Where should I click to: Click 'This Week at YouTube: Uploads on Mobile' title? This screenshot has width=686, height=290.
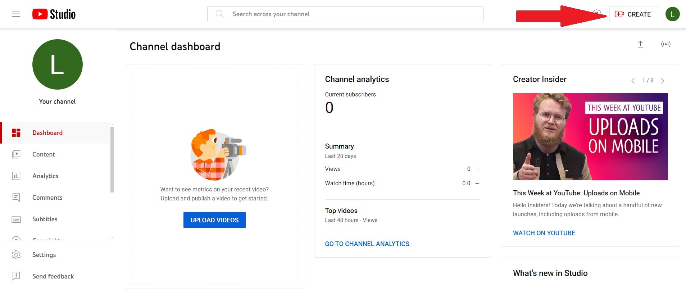[576, 193]
